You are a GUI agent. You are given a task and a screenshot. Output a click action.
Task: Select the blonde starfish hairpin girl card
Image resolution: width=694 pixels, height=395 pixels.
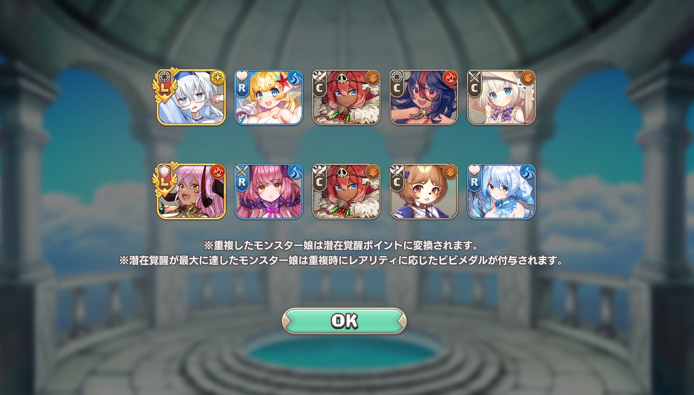click(269, 97)
